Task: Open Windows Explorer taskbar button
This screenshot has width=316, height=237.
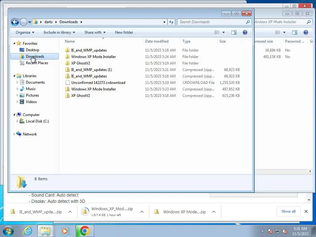Action: pos(46,231)
